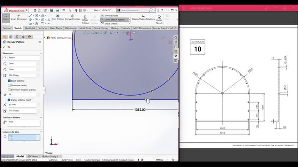Switch to the 3D Views bottom tab
This screenshot has width=298, height=167.
[x=33, y=156]
